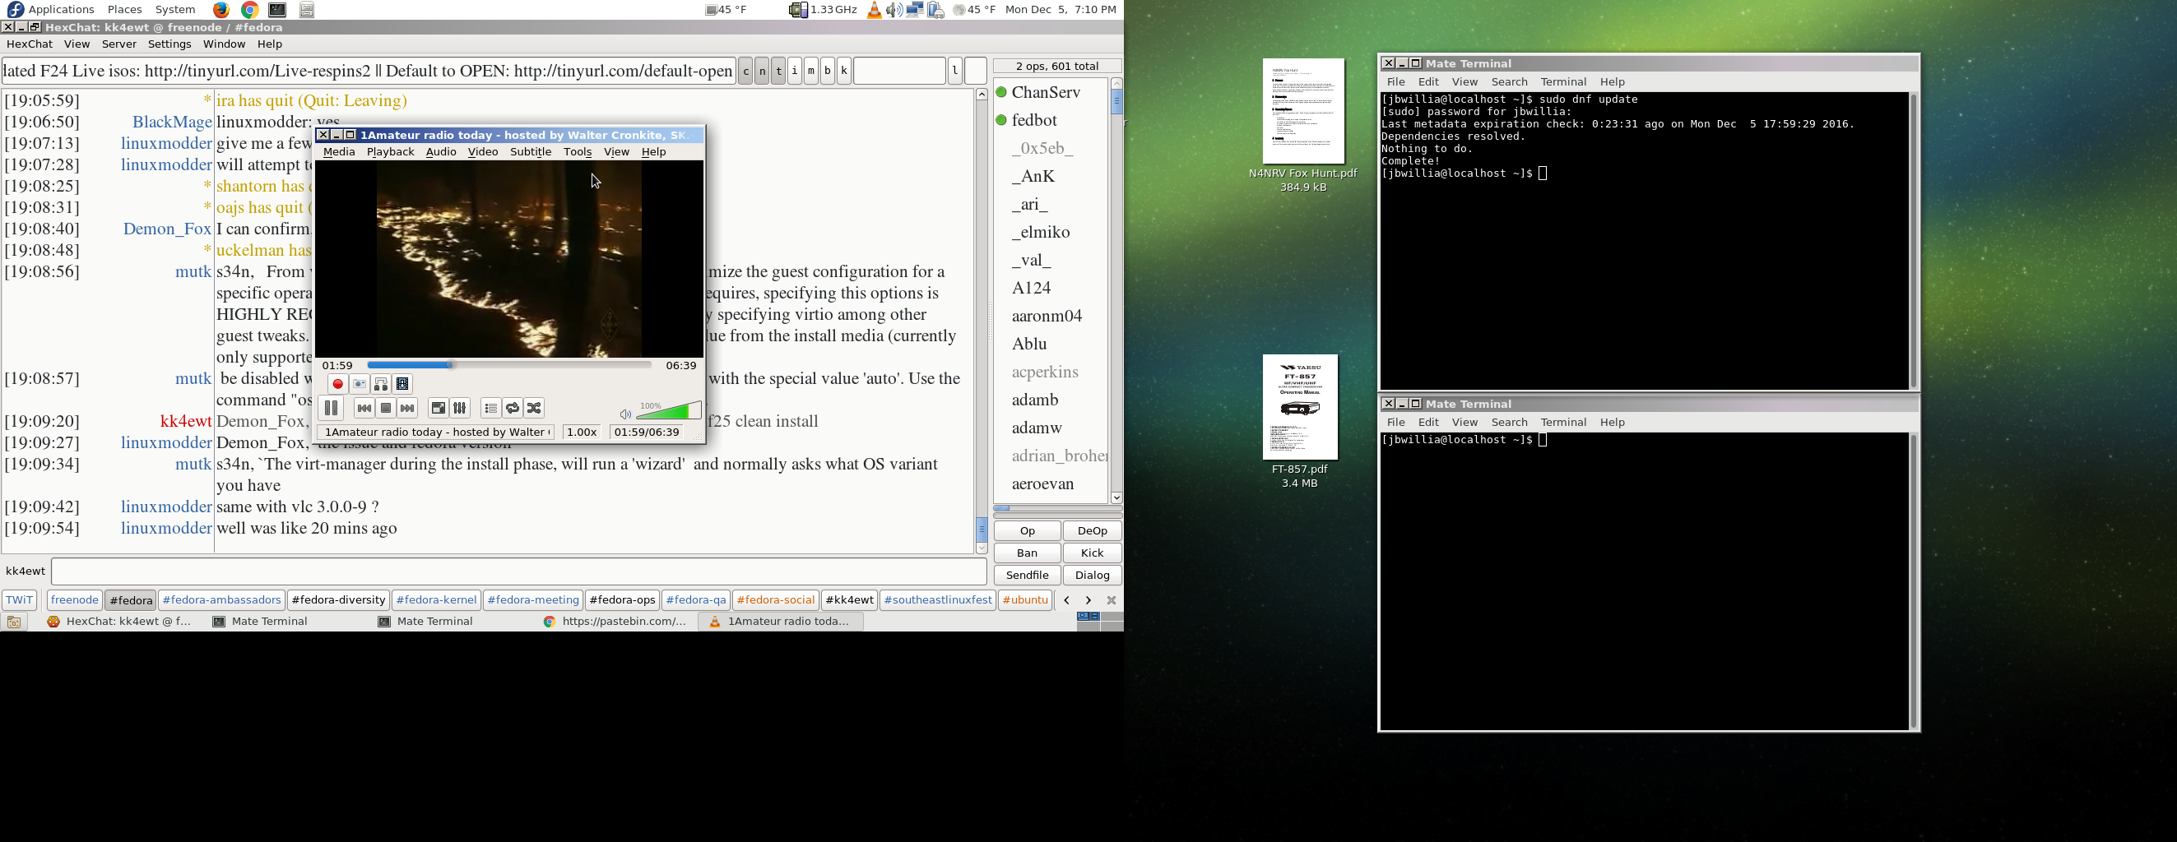Open VLC Subtitle menu

[531, 153]
